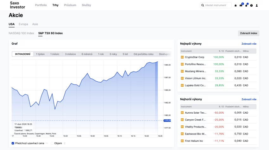Open Lupaka Gold Co... instrument name
Image resolution: width=269 pixels, height=150 pixels.
(195, 85)
